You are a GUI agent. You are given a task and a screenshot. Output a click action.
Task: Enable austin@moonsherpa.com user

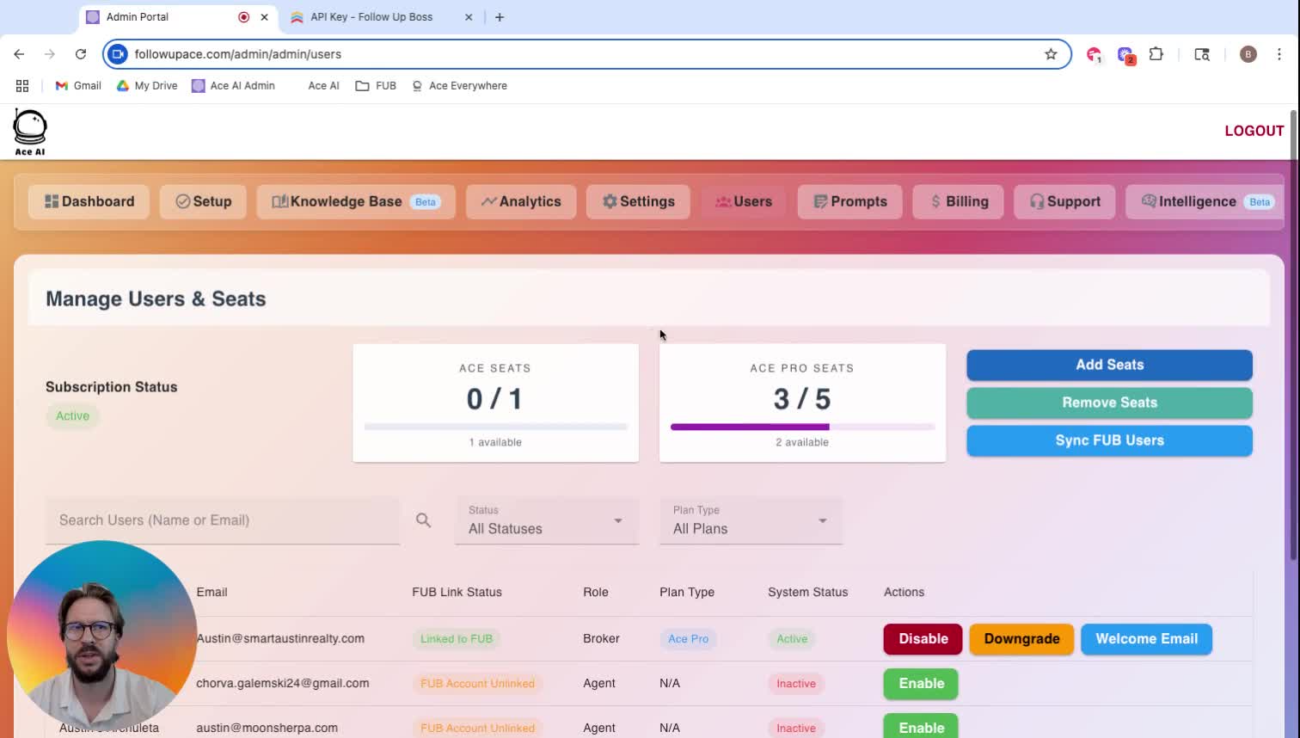click(921, 728)
